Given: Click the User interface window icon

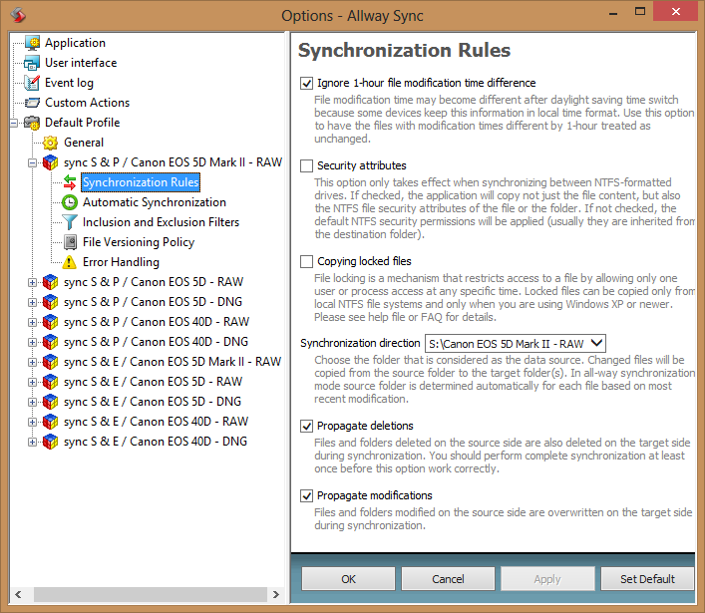Looking at the screenshot, I should pos(32,63).
